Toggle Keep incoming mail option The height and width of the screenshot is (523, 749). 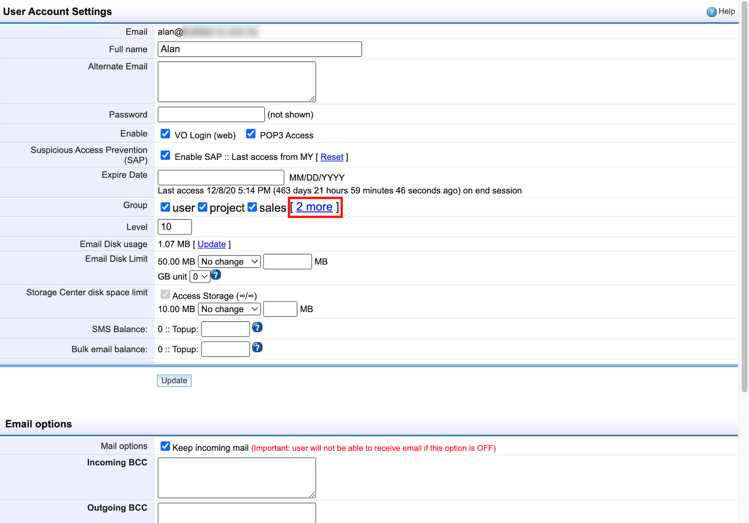click(165, 446)
